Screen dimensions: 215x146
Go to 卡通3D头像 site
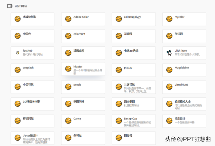pos(131,51)
